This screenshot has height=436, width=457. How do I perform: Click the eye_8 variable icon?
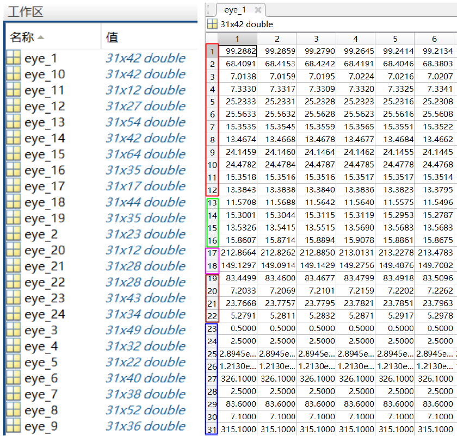(x=14, y=409)
